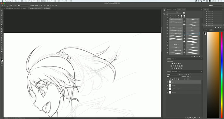Switch to the チャンネル tab
This screenshot has width=224, height=119.
[x=175, y=71]
